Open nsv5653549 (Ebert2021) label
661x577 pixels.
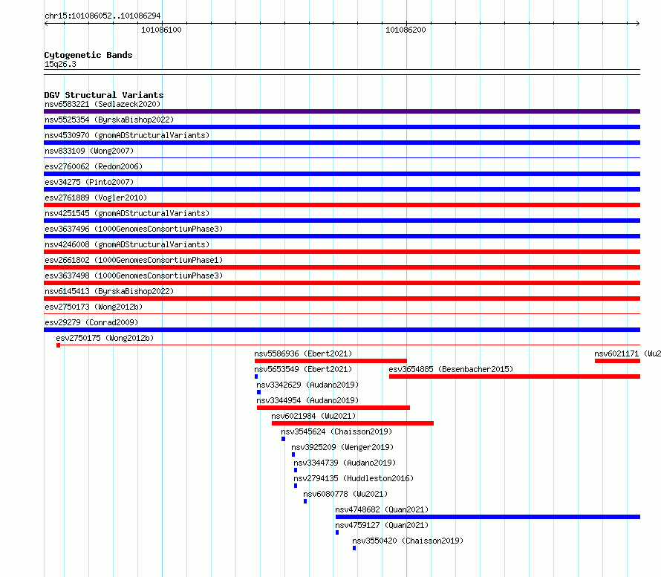303,369
